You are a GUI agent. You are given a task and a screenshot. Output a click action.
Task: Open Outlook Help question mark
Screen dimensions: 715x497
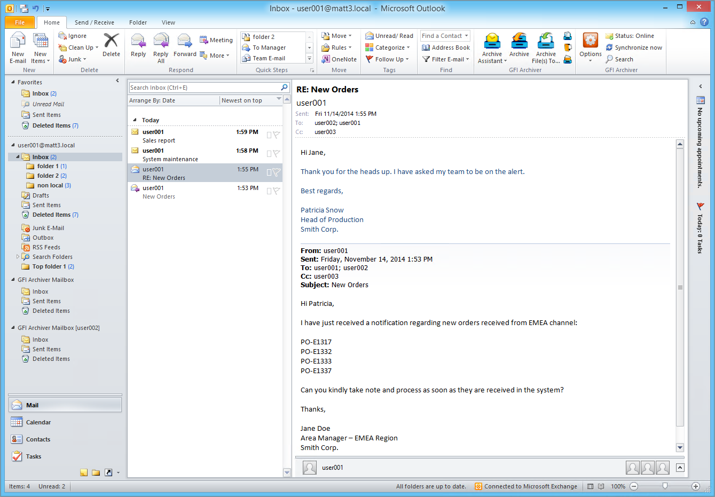point(704,22)
